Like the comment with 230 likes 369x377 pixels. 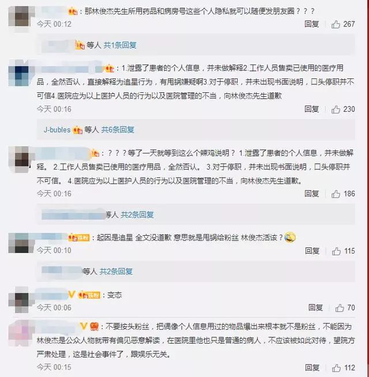336,109
